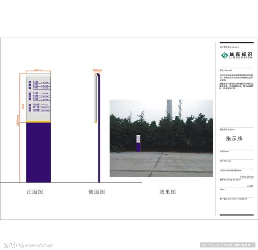Click the Drawing Number label
This screenshot has width=258, height=250.
(230, 180)
